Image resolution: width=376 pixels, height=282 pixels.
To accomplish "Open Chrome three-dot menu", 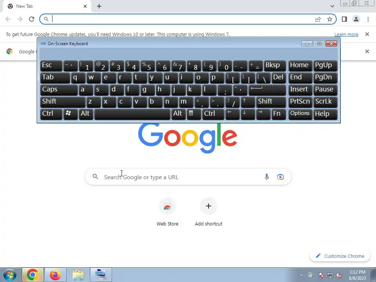I will (x=368, y=19).
